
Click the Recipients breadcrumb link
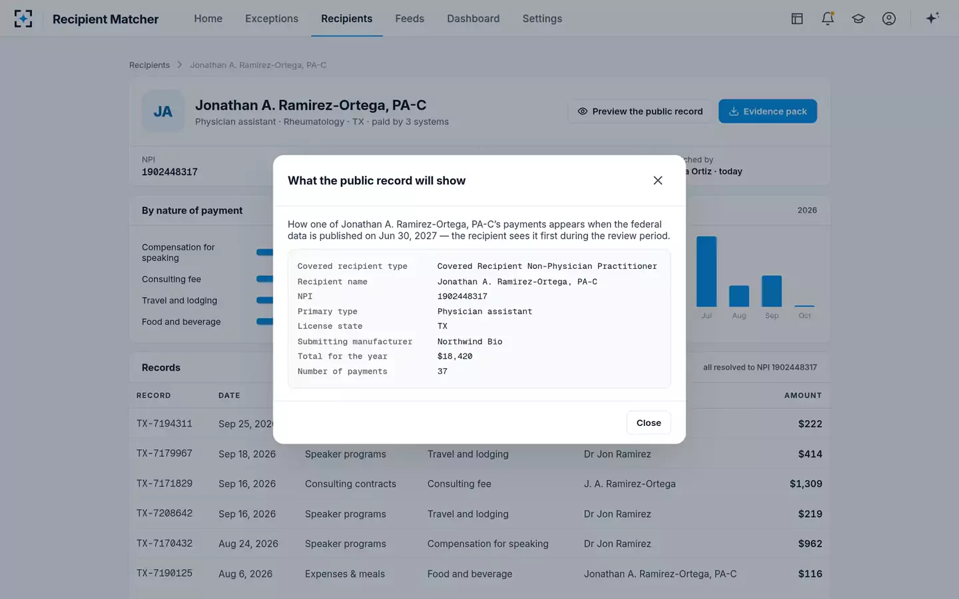click(x=149, y=65)
